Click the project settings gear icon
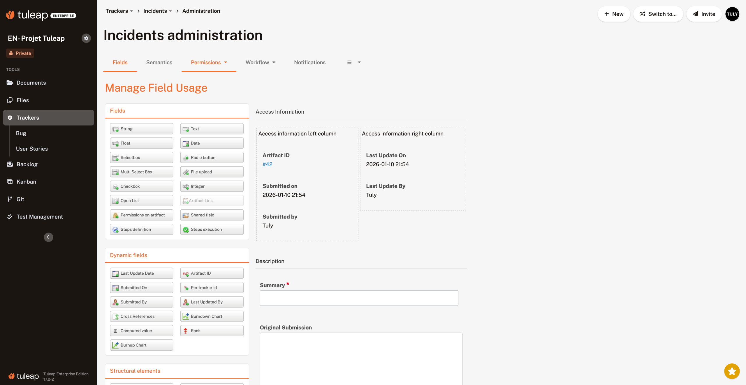The height and width of the screenshot is (385, 746). tap(86, 38)
